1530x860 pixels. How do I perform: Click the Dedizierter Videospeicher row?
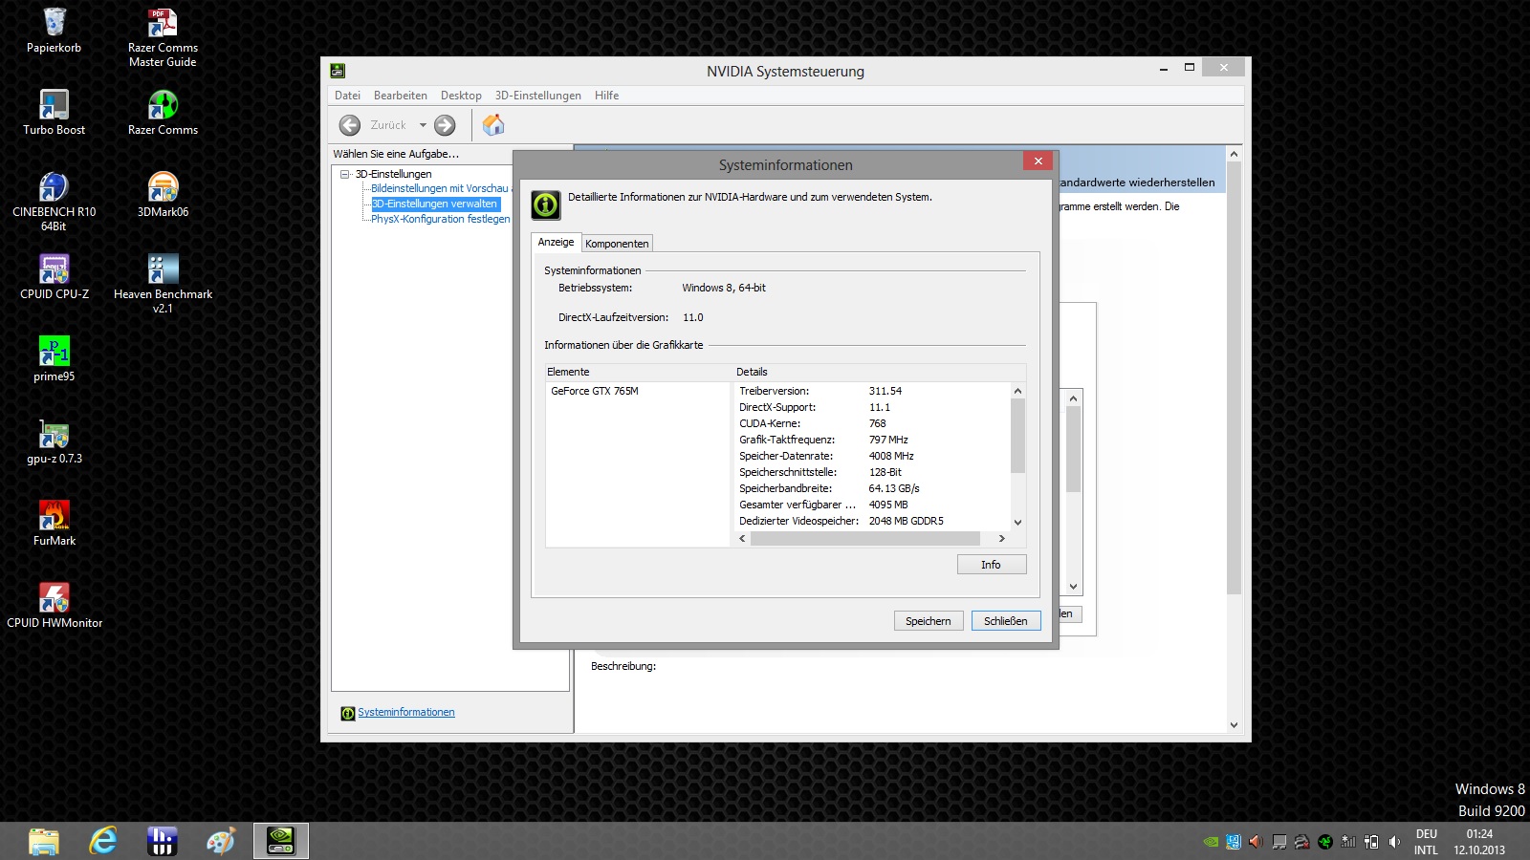[872, 521]
